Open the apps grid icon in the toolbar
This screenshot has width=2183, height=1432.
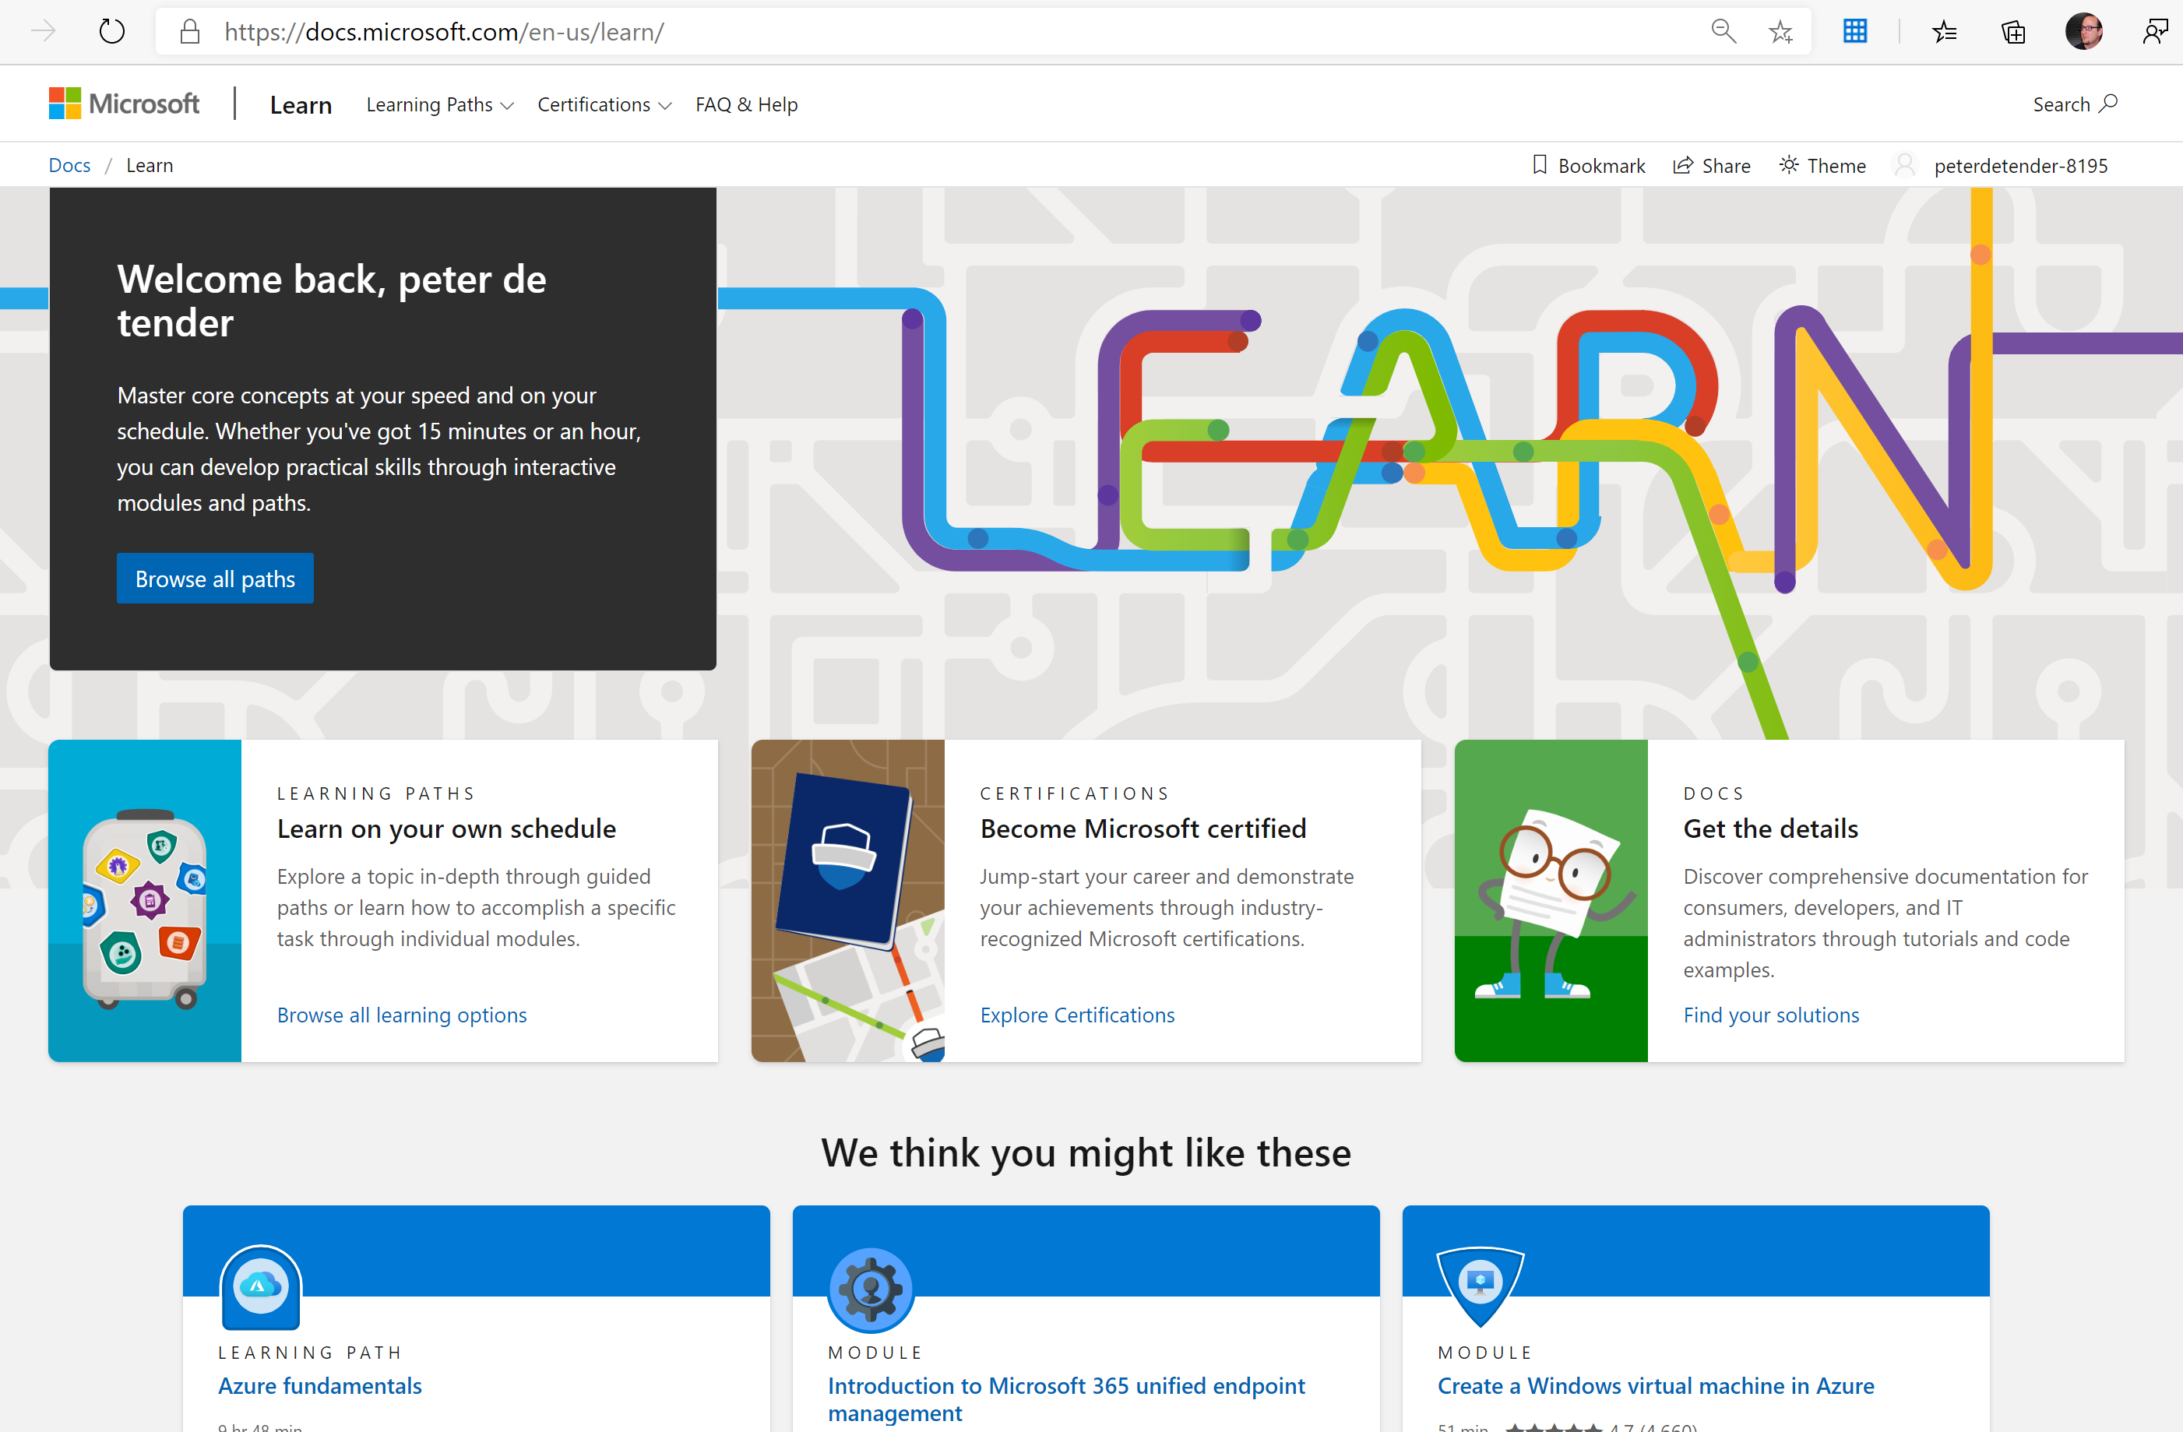[1856, 30]
